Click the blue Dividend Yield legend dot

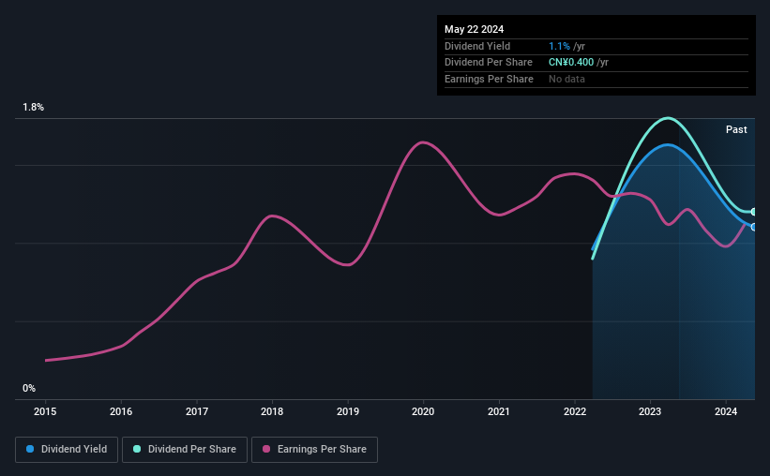[30, 449]
